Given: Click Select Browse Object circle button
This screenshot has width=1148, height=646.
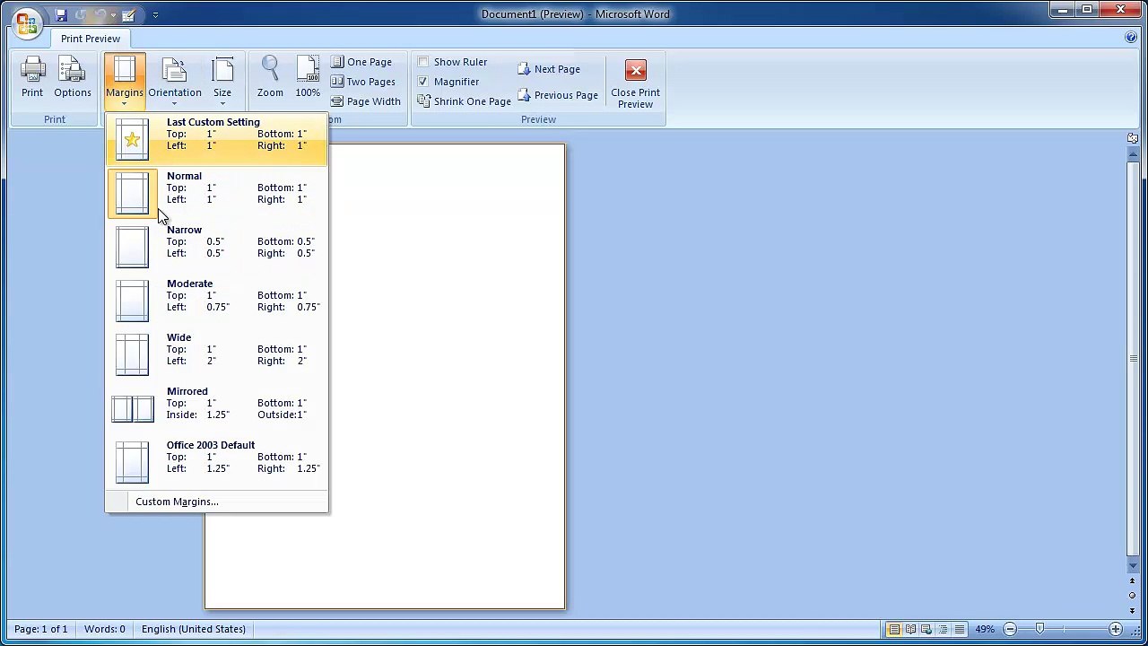Looking at the screenshot, I should point(1133,596).
